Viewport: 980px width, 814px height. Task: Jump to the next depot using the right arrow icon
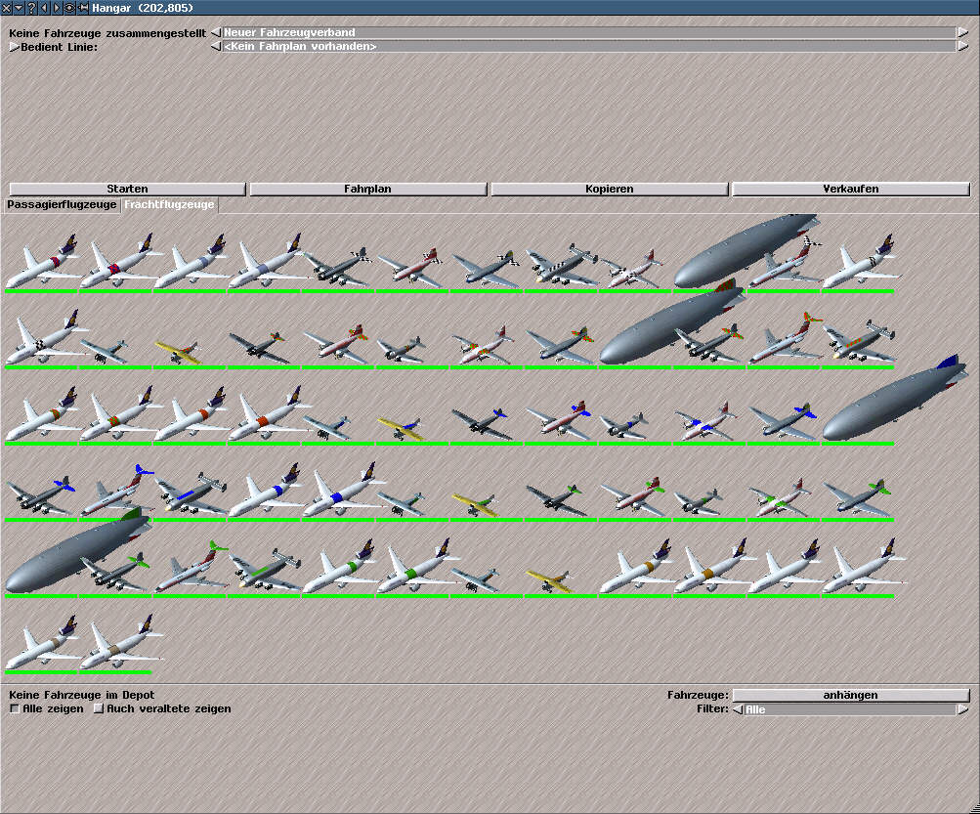pyautogui.click(x=57, y=8)
